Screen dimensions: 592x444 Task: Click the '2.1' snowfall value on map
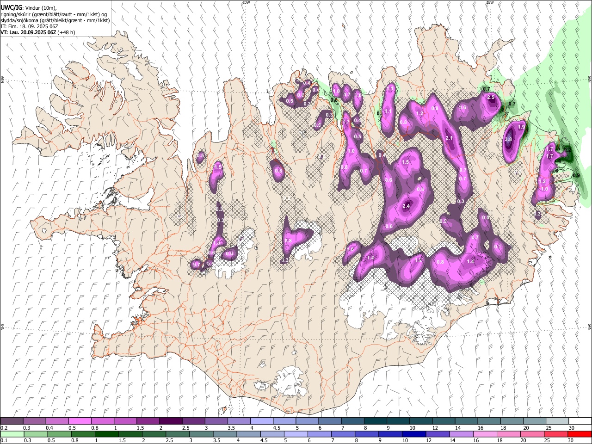tap(449, 138)
